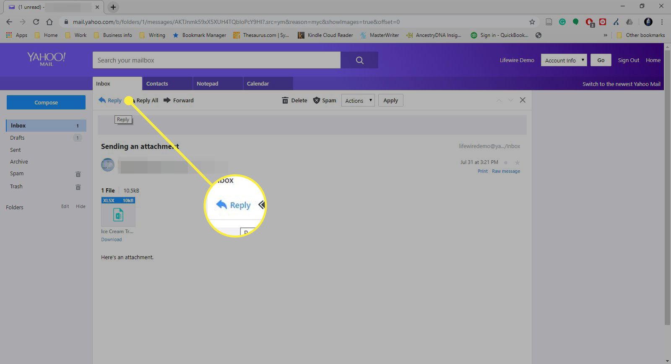Star this message
671x364 pixels.
coord(517,162)
